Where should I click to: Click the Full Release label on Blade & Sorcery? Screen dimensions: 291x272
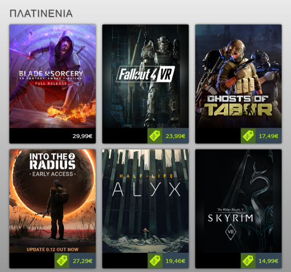pyautogui.click(x=51, y=84)
